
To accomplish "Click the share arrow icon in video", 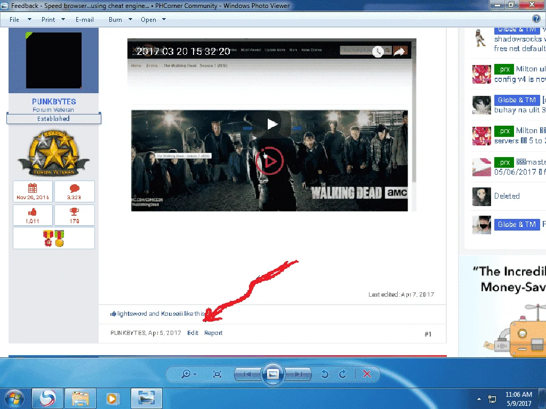I will coord(400,52).
